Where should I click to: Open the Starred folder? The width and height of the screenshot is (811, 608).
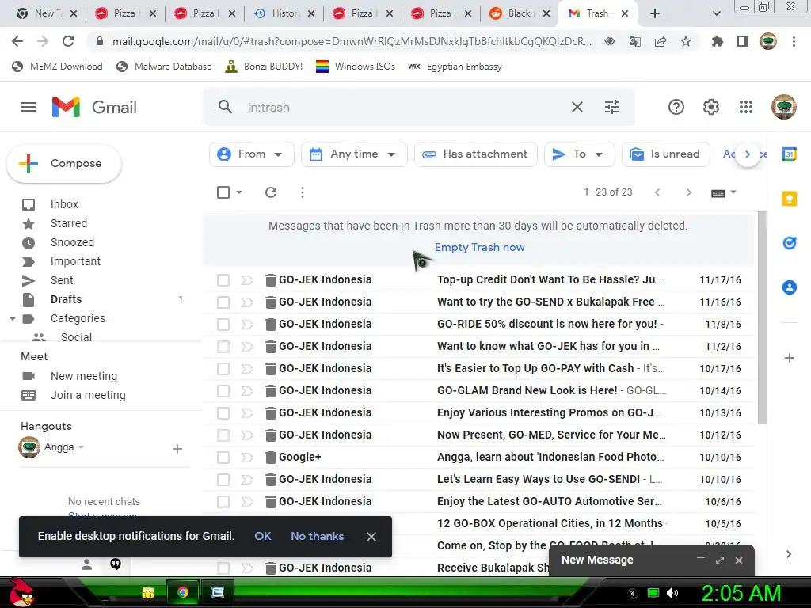point(69,223)
